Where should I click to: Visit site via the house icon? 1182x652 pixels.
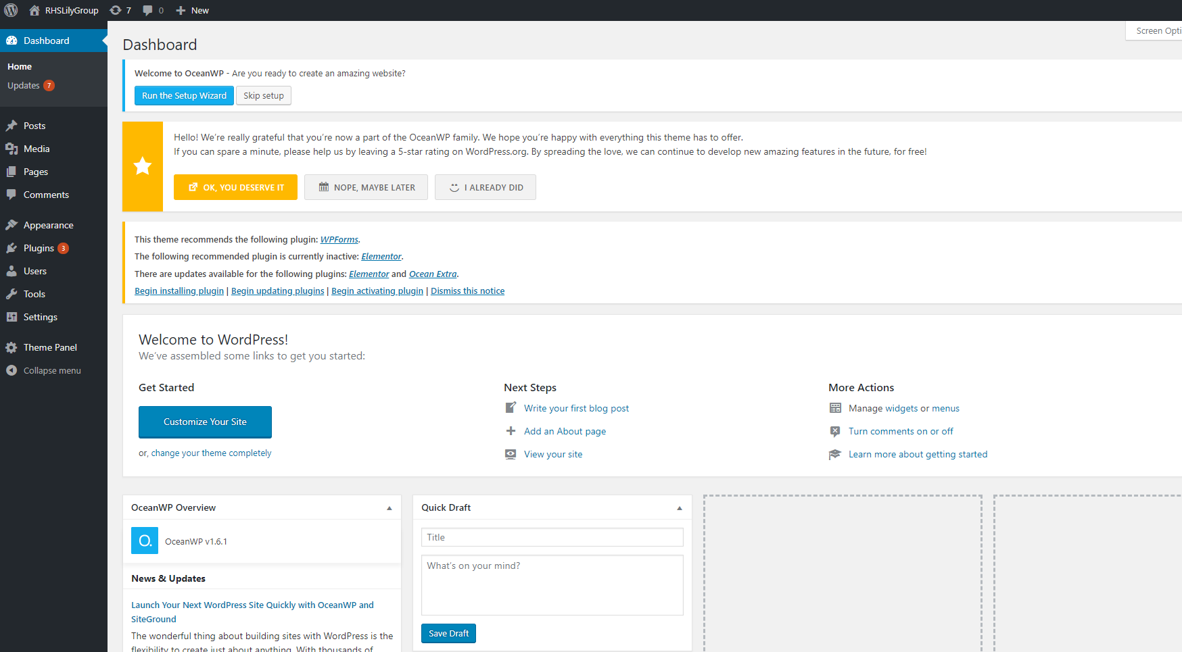click(x=34, y=10)
